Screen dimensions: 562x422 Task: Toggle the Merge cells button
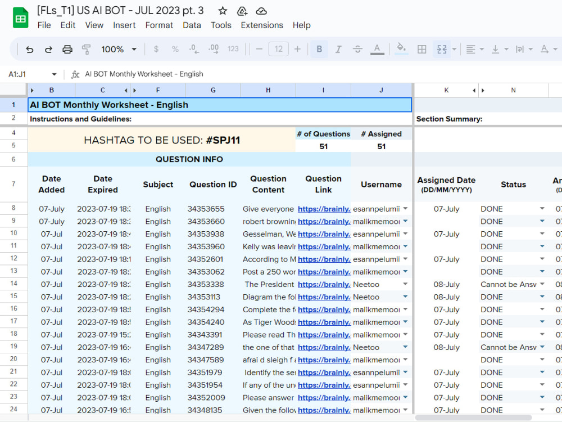[442, 49]
